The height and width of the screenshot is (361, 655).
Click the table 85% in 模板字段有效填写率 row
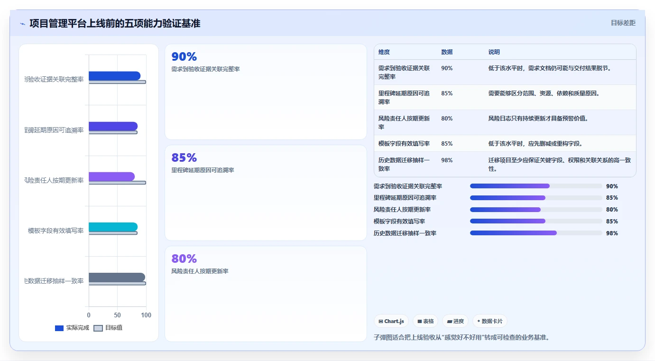pos(447,144)
